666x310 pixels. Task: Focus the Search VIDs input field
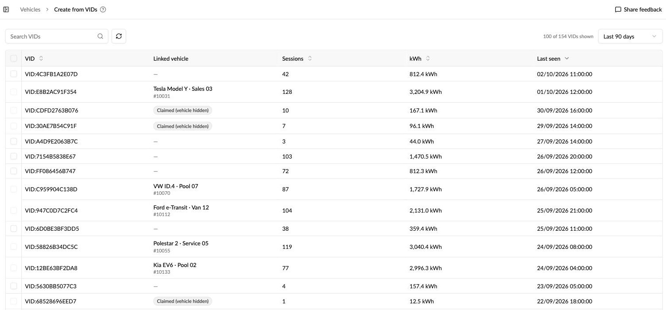click(x=57, y=36)
